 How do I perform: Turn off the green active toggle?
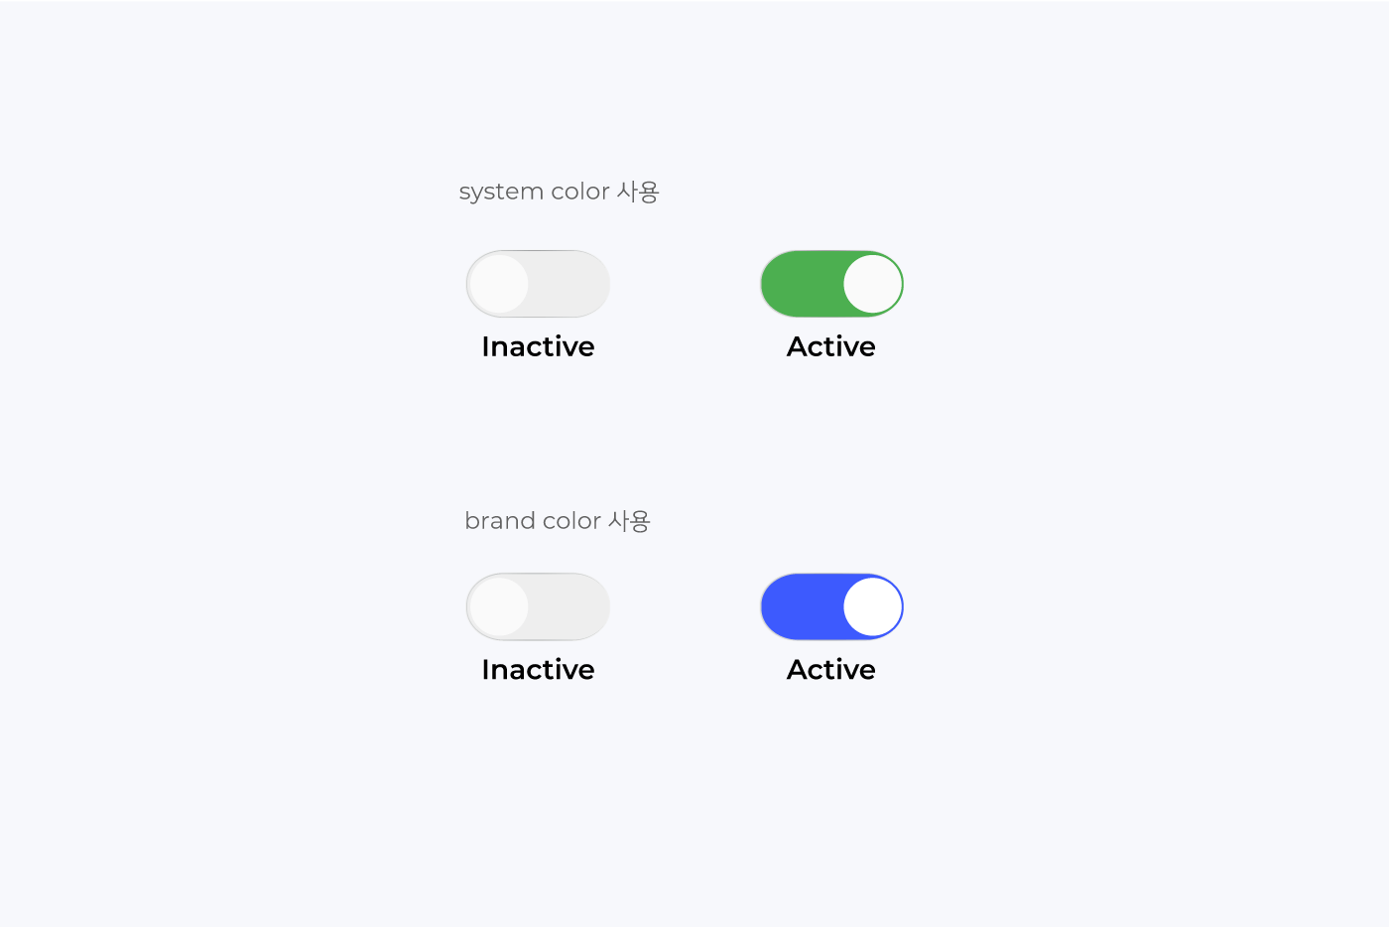click(x=831, y=284)
